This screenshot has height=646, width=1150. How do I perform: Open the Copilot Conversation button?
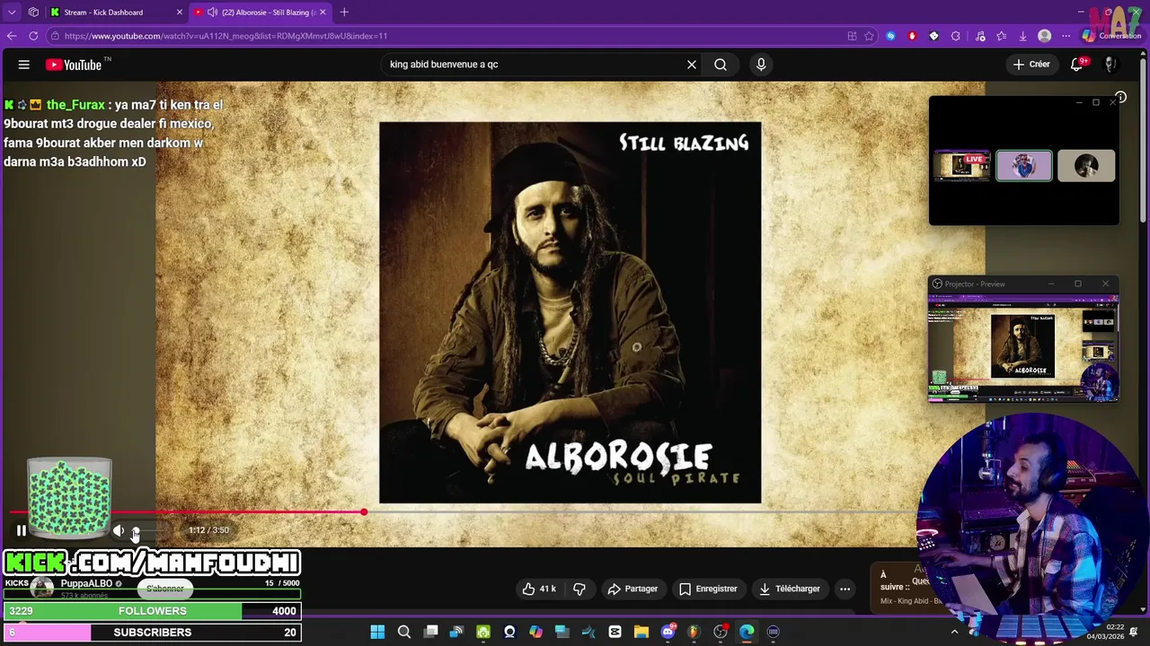(1111, 36)
